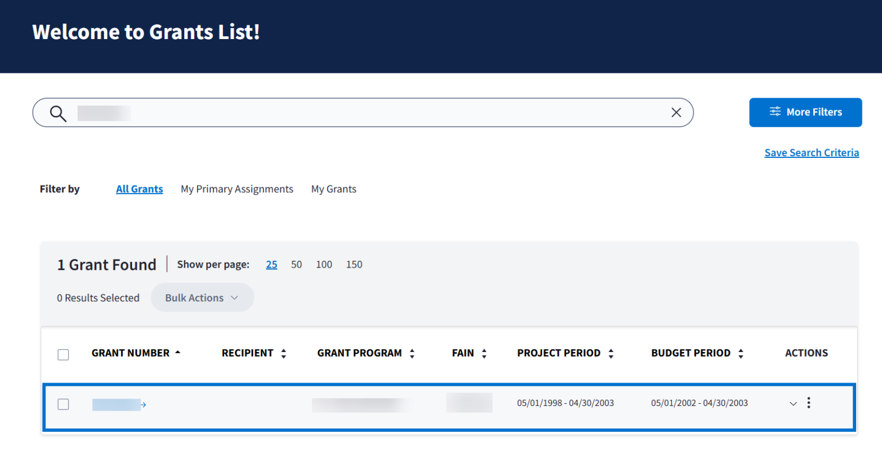Screen dimensions: 882x456
Task: Click the search magnifier icon
Action: [x=58, y=113]
